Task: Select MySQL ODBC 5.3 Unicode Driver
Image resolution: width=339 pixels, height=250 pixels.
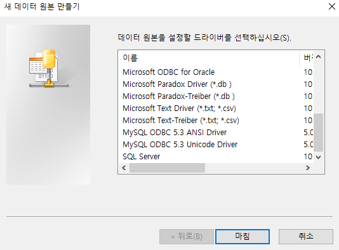Action: click(x=180, y=145)
